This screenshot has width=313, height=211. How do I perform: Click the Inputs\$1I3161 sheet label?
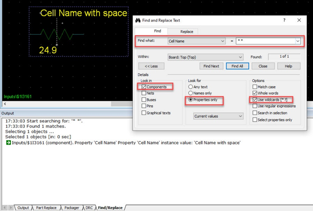point(17,97)
